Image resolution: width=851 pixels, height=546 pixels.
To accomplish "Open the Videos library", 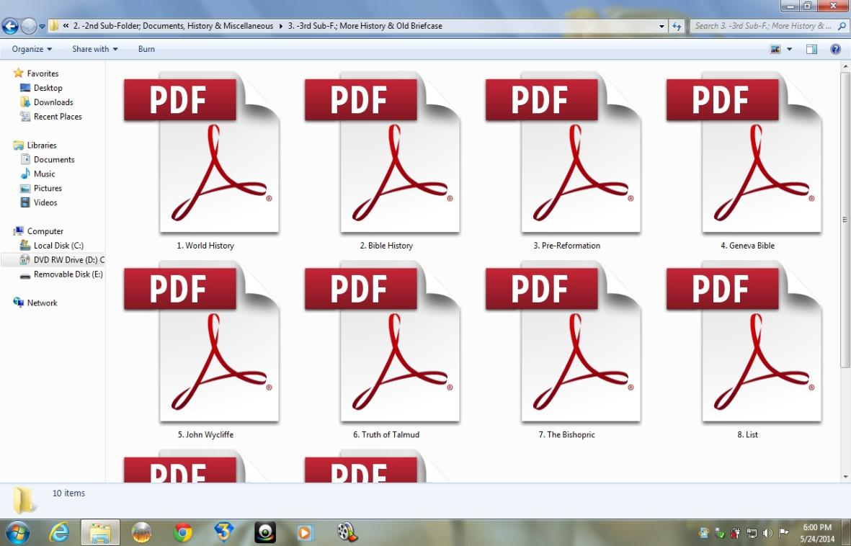I will 38,202.
